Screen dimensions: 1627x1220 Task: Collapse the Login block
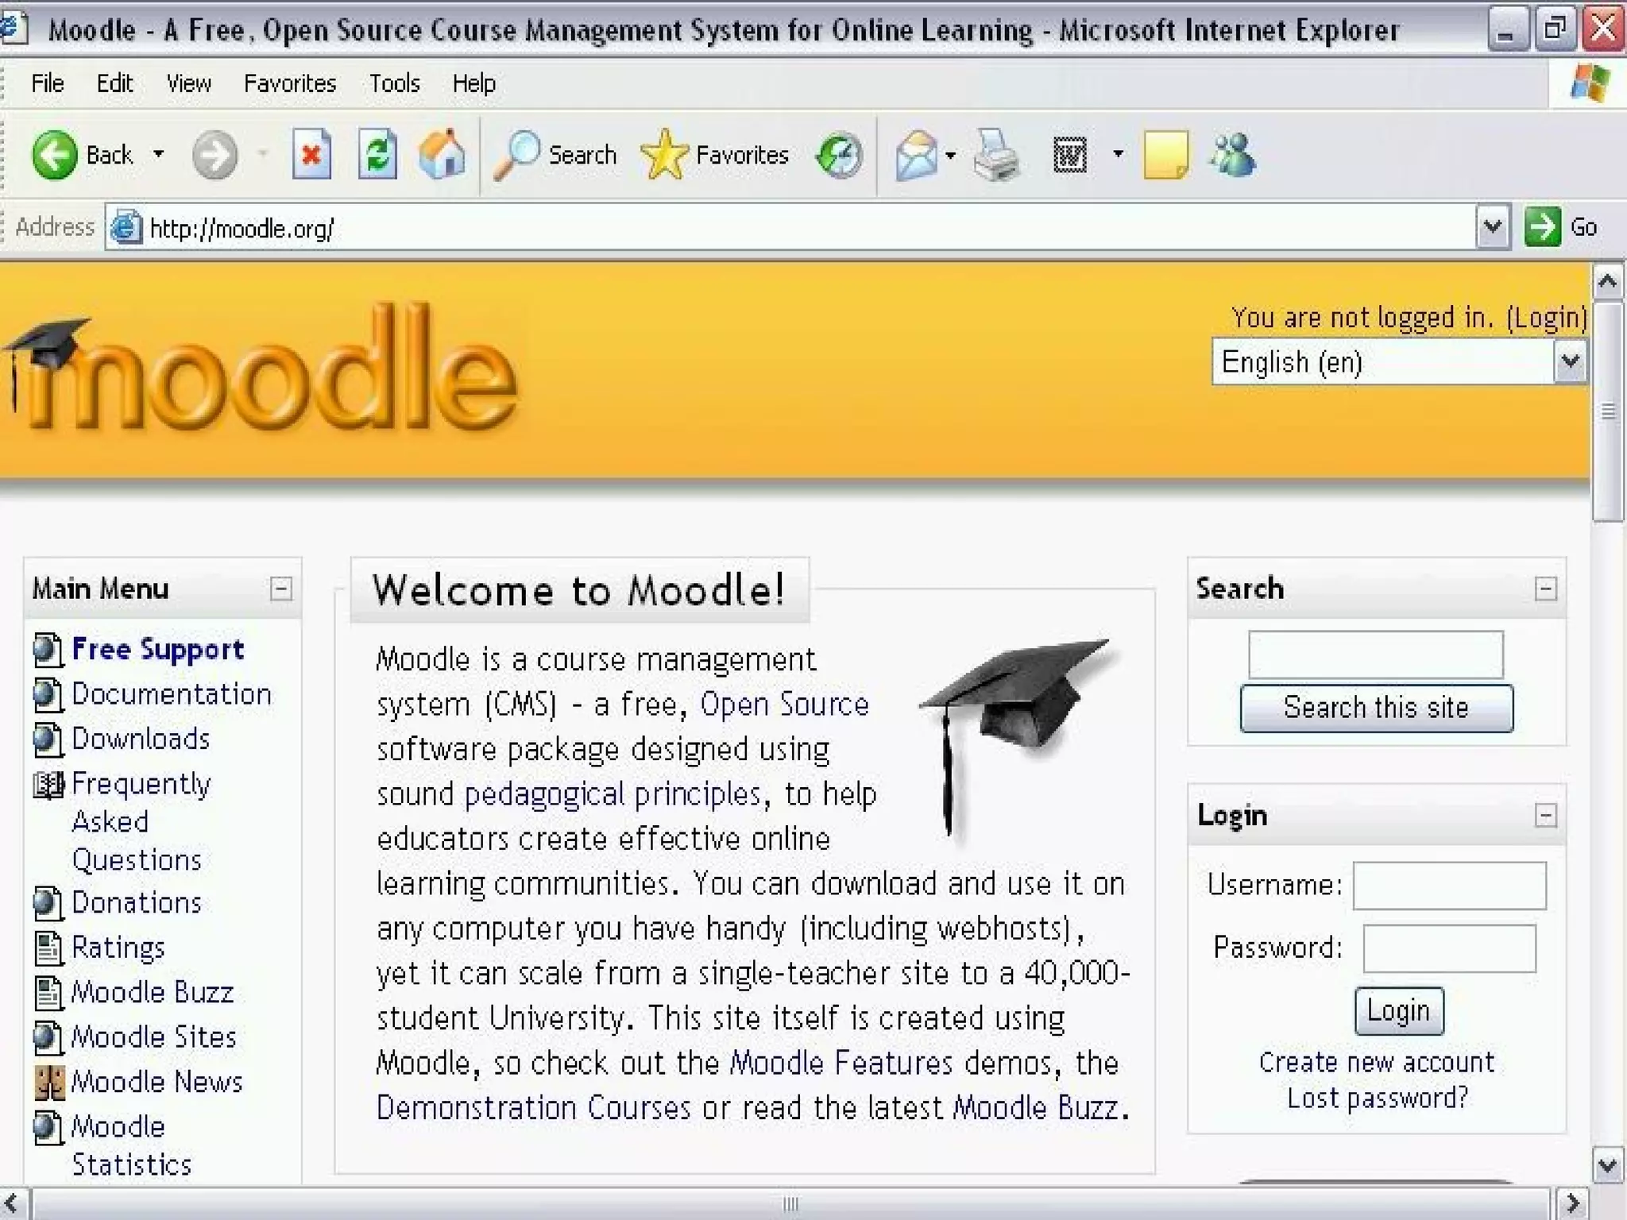pos(1544,815)
